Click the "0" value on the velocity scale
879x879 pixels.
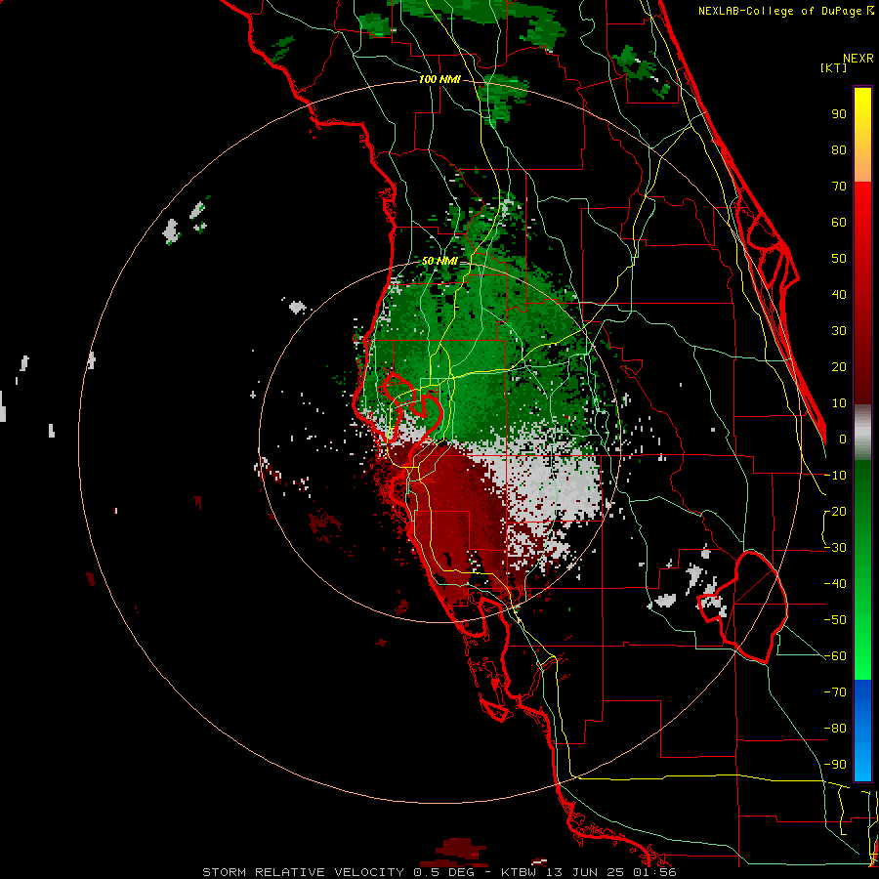(843, 439)
